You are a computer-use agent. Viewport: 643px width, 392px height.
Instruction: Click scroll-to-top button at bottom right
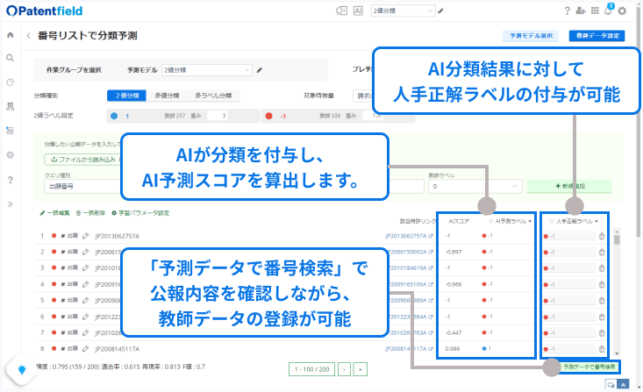(x=623, y=385)
